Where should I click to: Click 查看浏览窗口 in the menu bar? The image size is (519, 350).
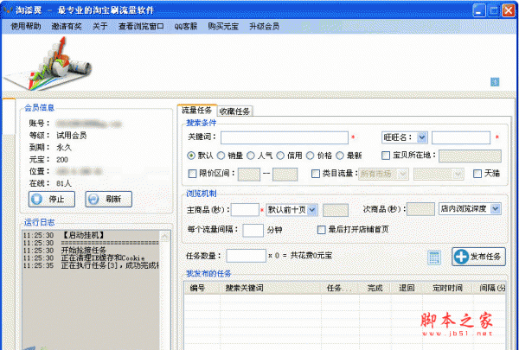pyautogui.click(x=141, y=27)
